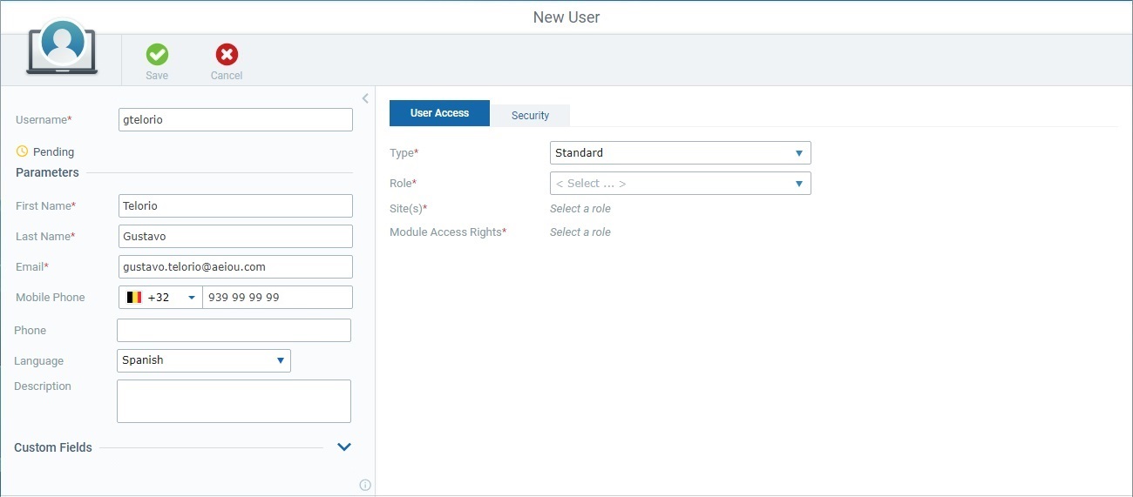The image size is (1133, 497).
Task: Click the Email address field
Action: [235, 267]
